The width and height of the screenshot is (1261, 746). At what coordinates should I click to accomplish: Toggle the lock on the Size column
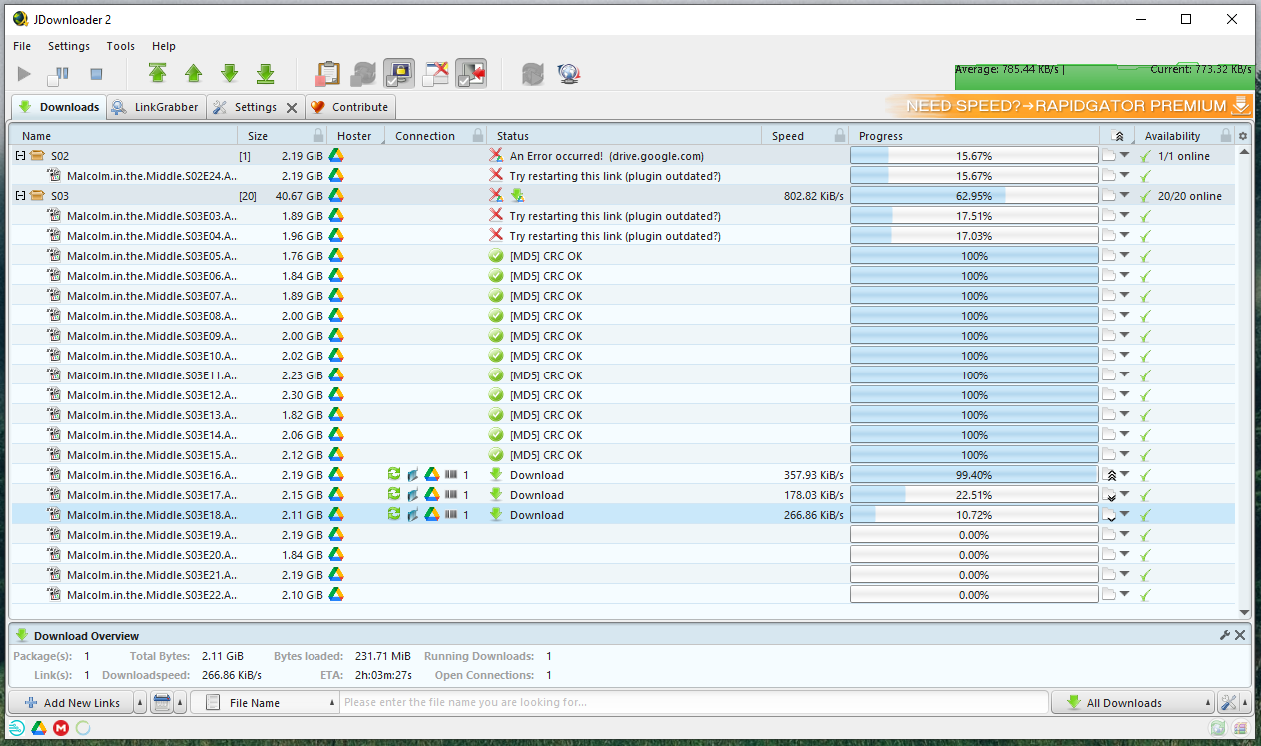pos(318,136)
